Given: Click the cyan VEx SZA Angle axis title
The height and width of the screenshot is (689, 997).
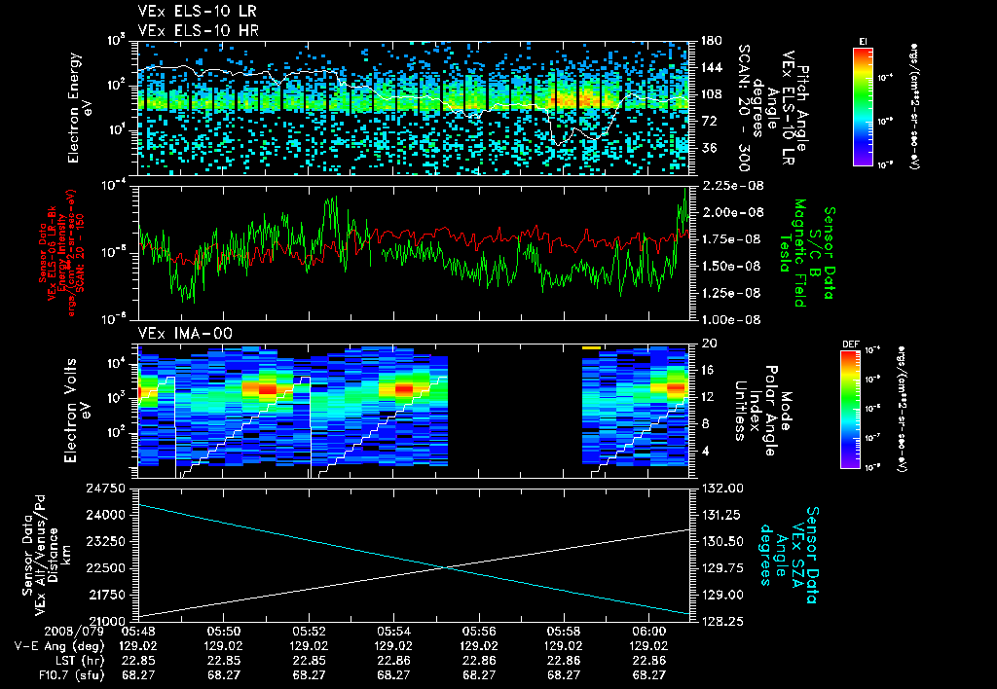Looking at the screenshot, I should click(789, 555).
